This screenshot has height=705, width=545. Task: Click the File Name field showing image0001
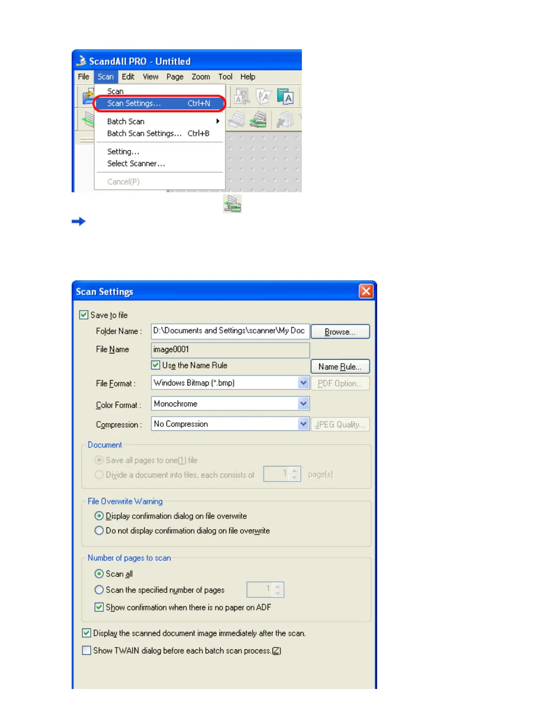click(x=230, y=349)
